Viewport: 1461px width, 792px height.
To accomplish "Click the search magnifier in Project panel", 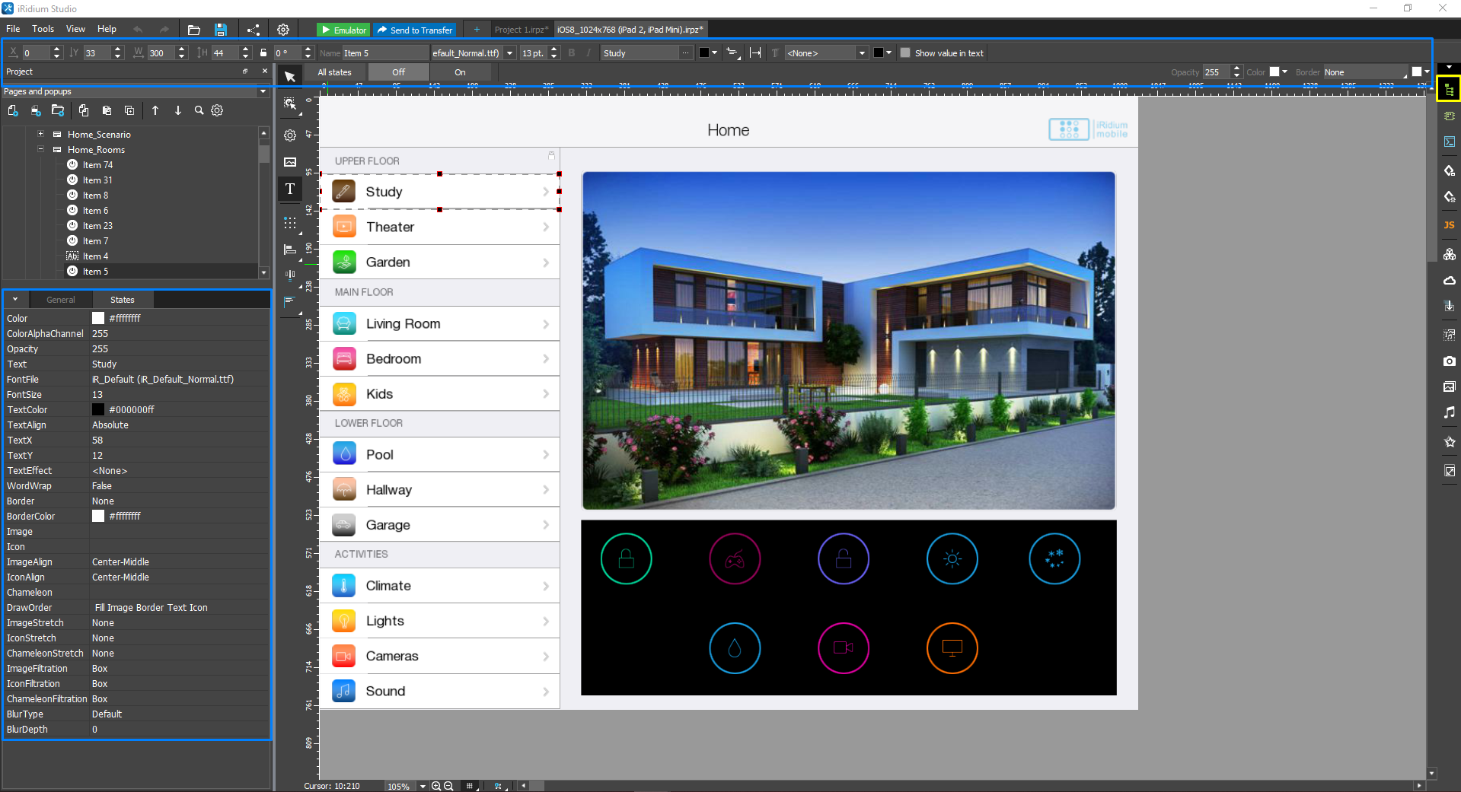I will (x=199, y=110).
